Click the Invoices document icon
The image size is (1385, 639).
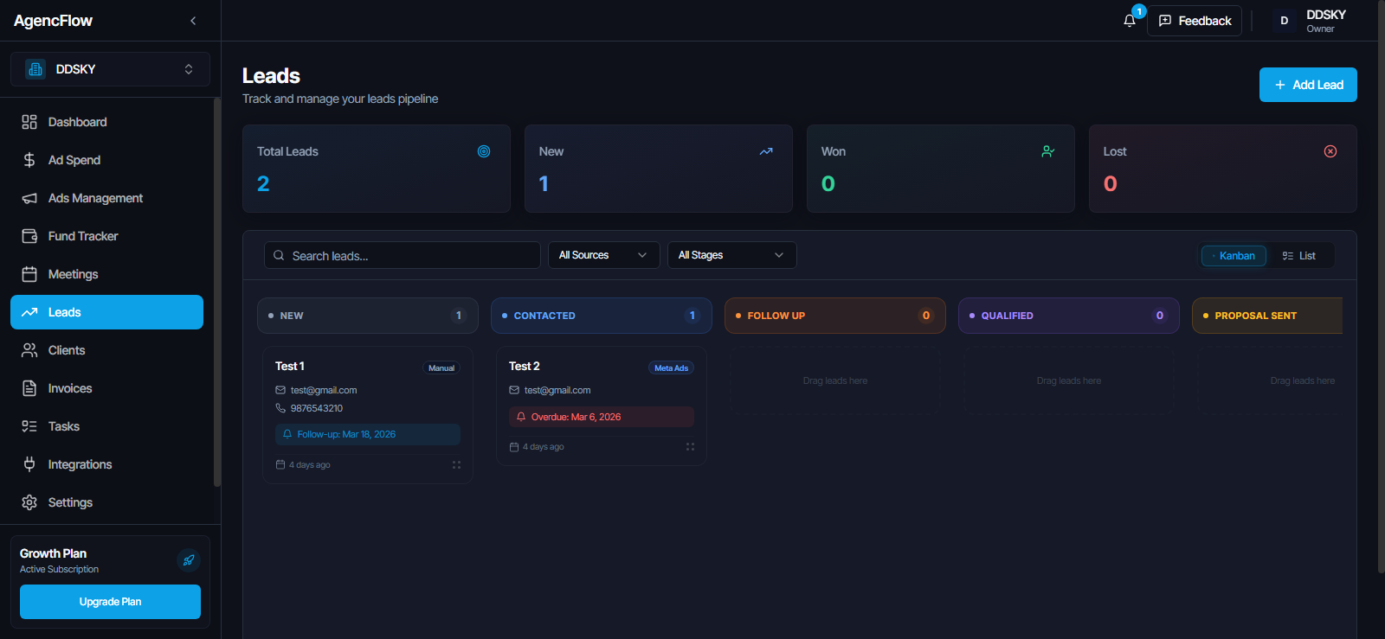coord(29,388)
